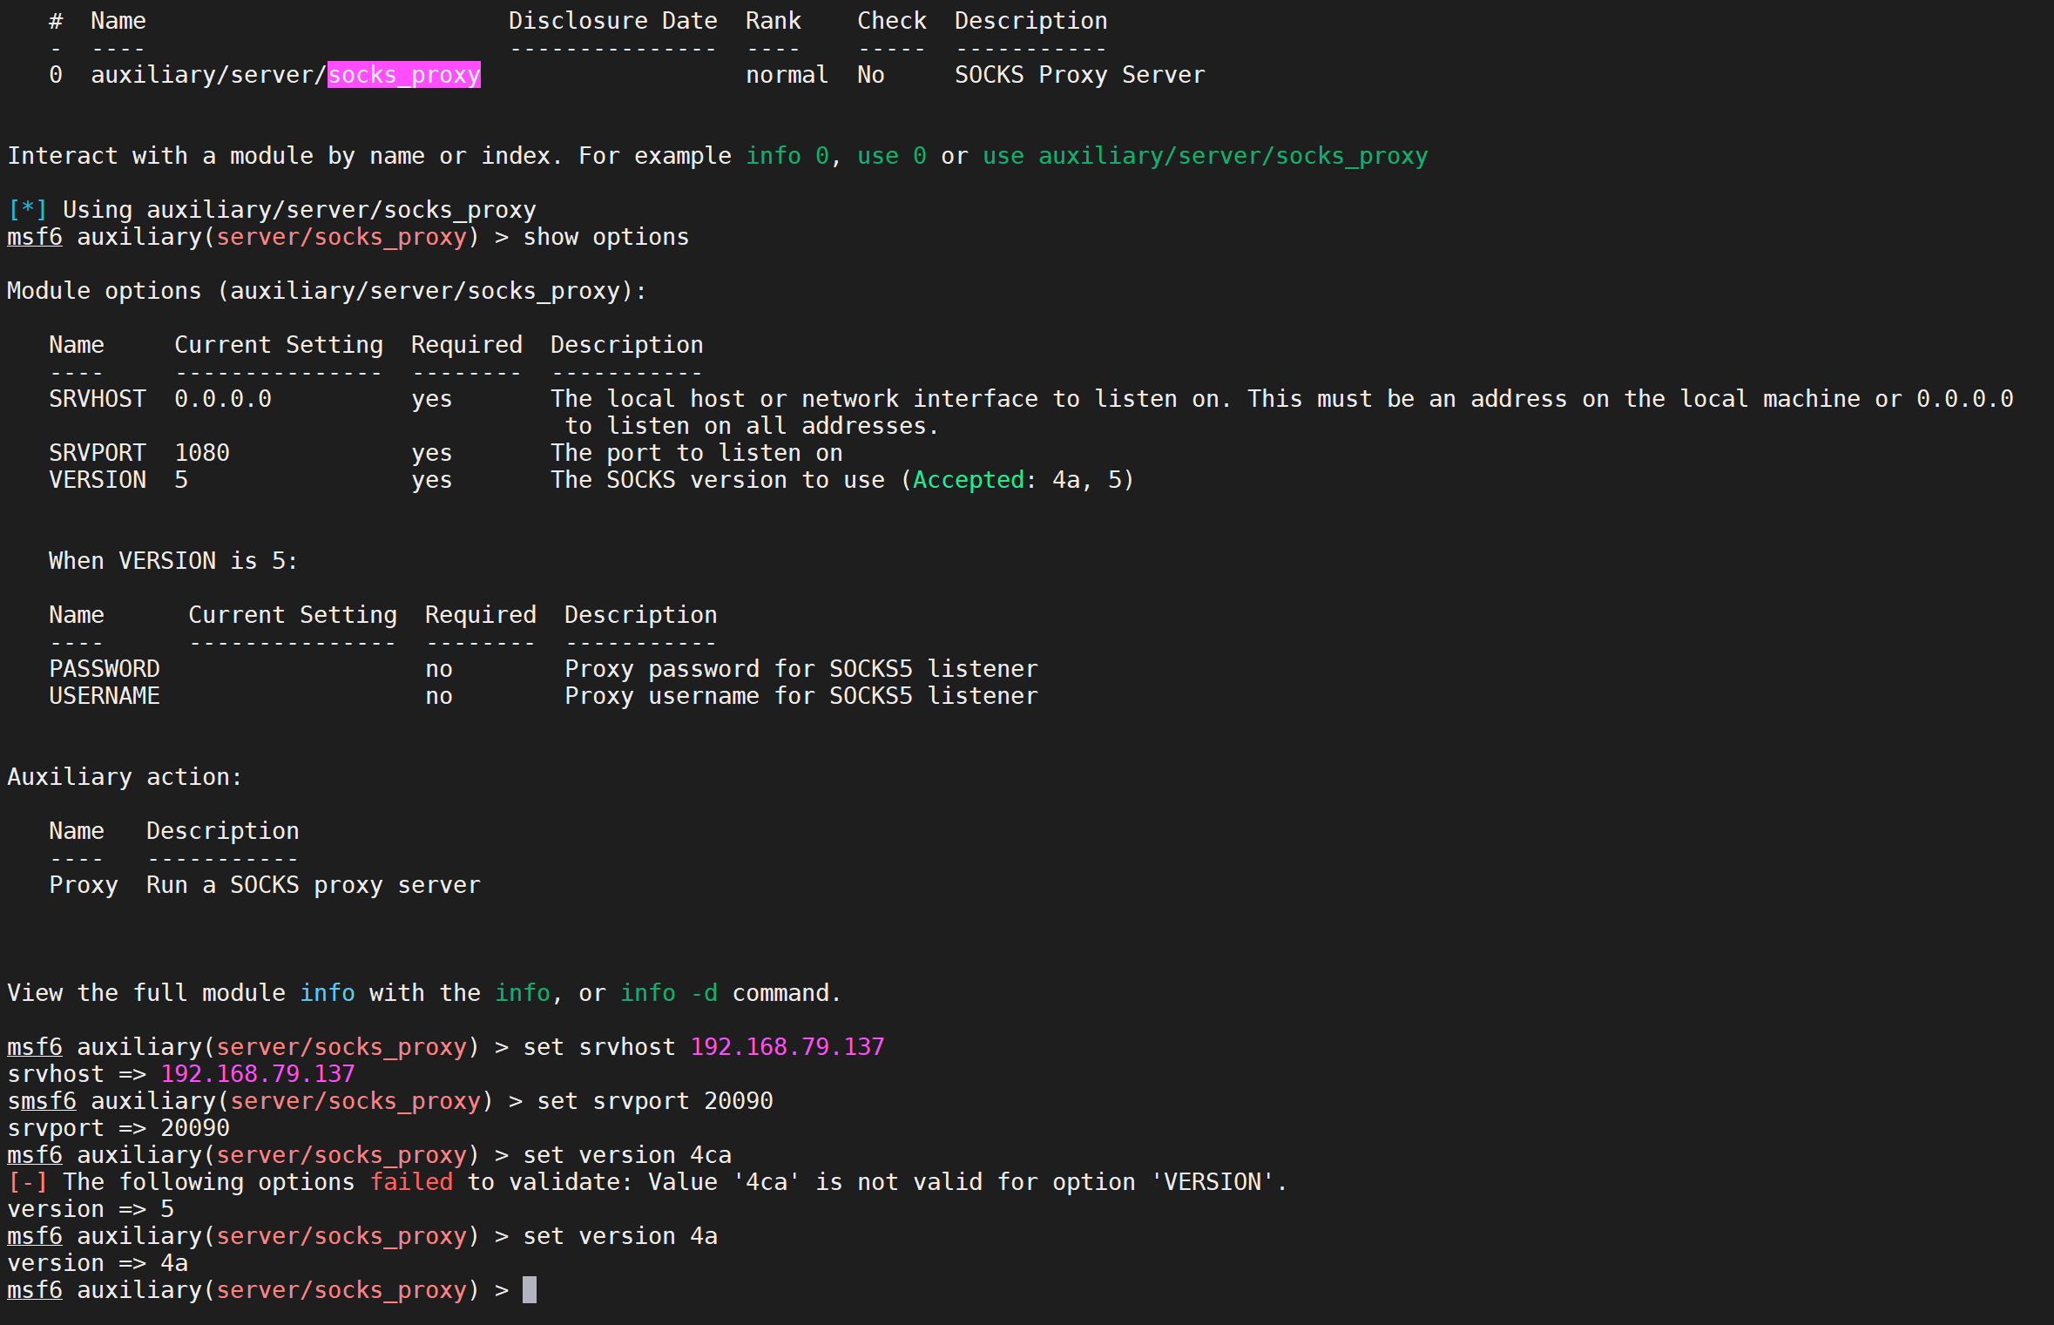Click the green "use 0" example text

coord(892,156)
